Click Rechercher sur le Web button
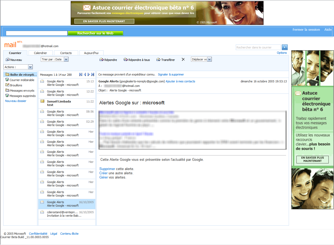Viewport: 334px width, 245px height. point(95,33)
